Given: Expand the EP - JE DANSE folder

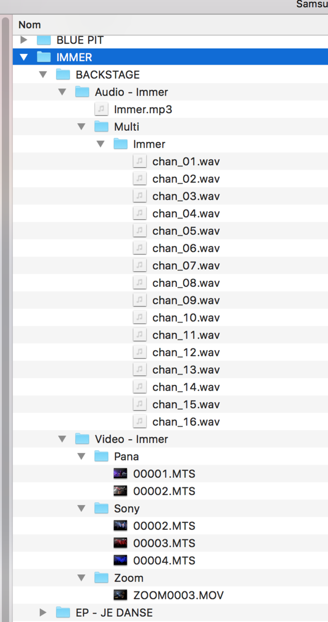Looking at the screenshot, I should click(43, 612).
